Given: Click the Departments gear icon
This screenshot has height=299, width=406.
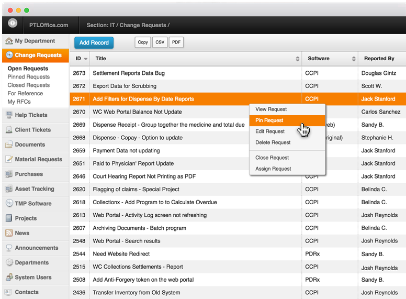Looking at the screenshot, I should pyautogui.click(x=9, y=262).
